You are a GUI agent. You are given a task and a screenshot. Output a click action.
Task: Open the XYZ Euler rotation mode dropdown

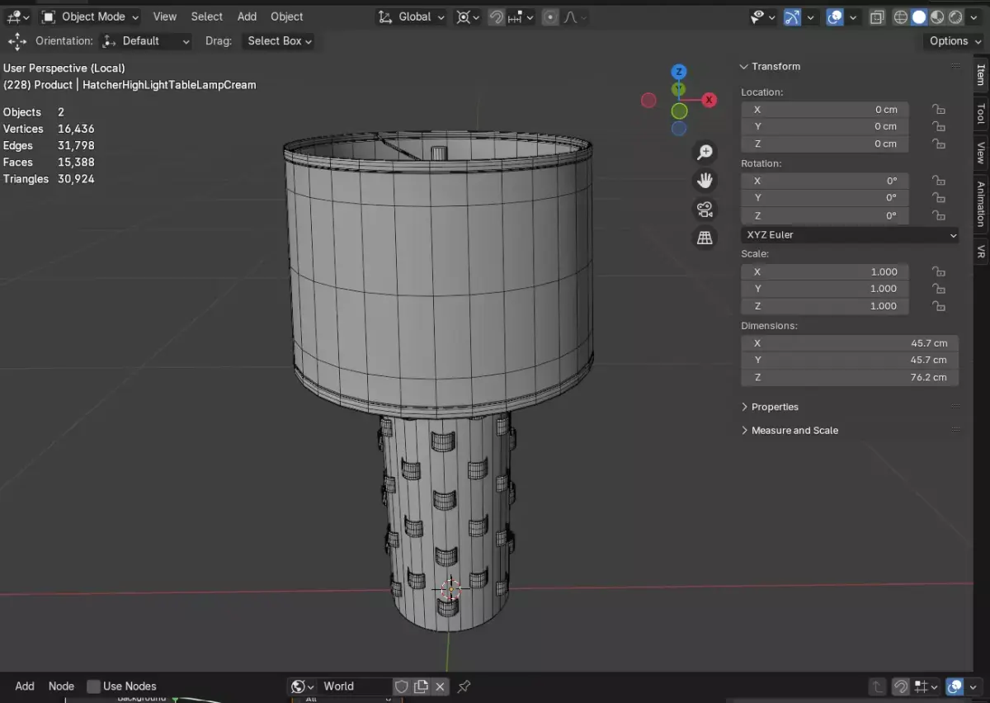[x=850, y=235]
